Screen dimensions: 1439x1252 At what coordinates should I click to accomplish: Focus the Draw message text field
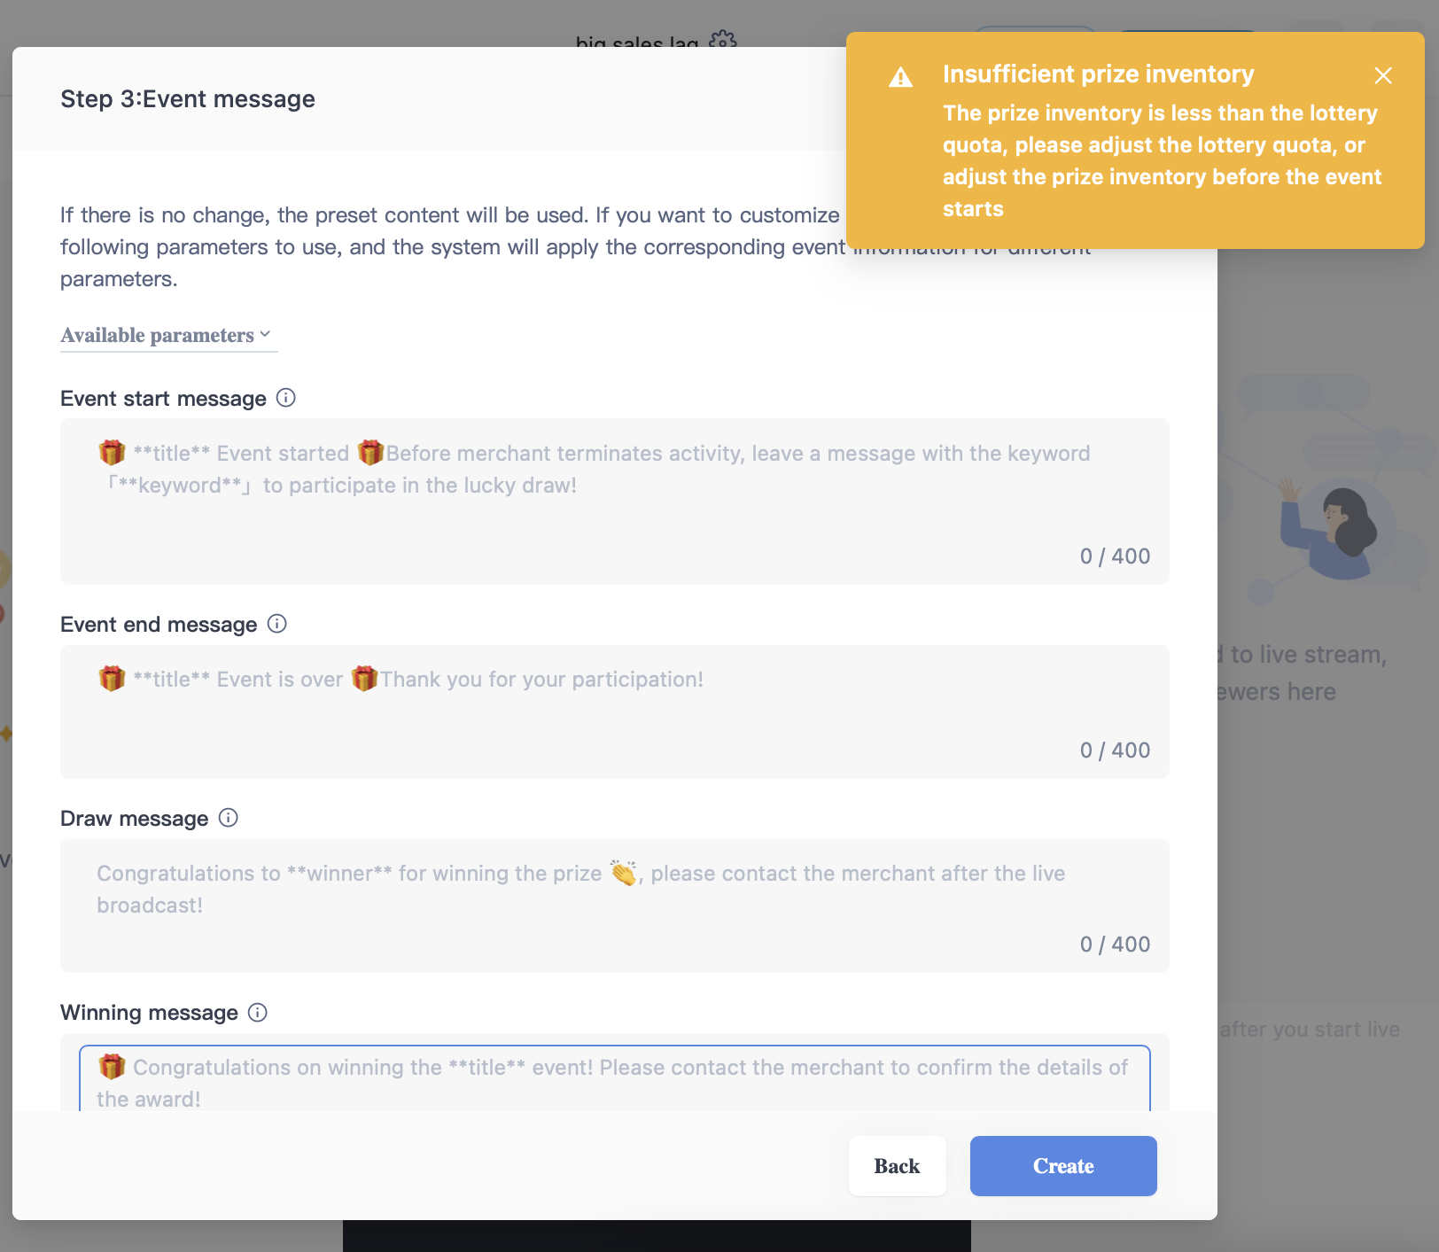[615, 906]
